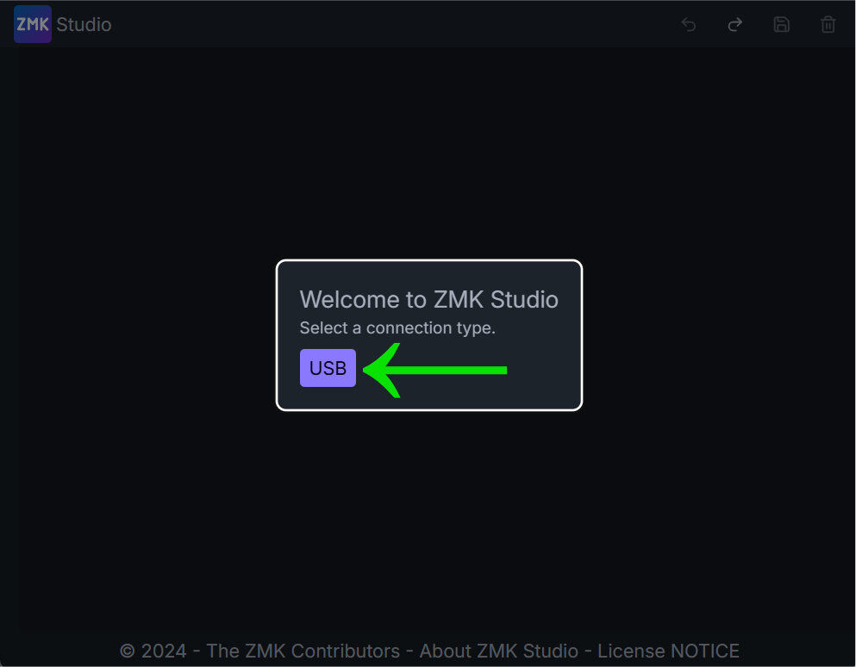Open the About ZMK Studio link
The width and height of the screenshot is (856, 667).
coord(498,651)
